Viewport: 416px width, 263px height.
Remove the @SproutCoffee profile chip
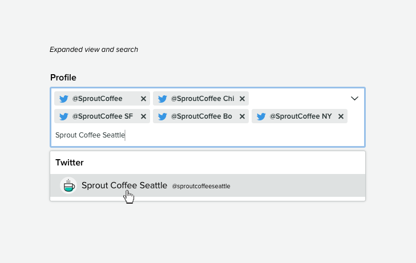pyautogui.click(x=143, y=99)
